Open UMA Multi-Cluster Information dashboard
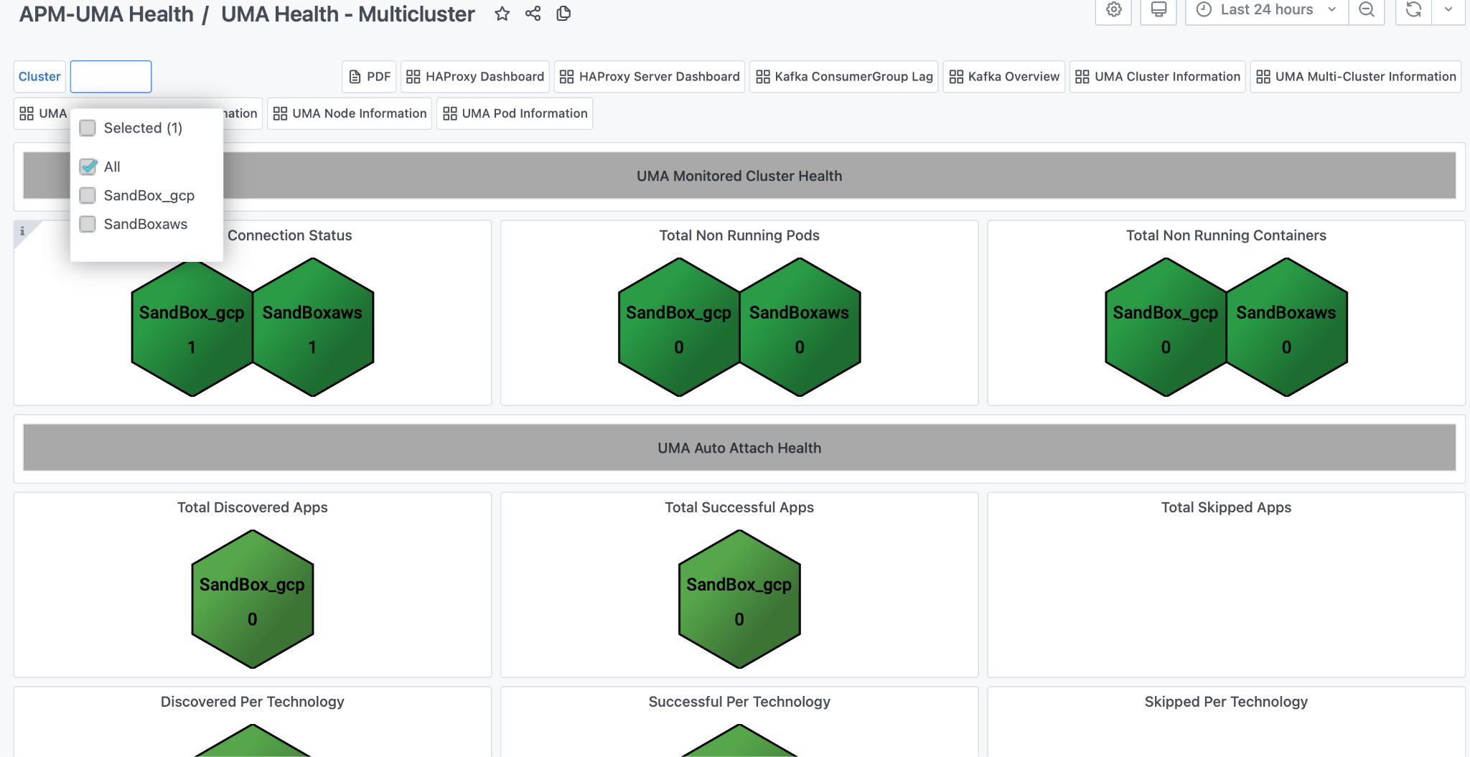The height and width of the screenshot is (757, 1470). tap(1355, 76)
